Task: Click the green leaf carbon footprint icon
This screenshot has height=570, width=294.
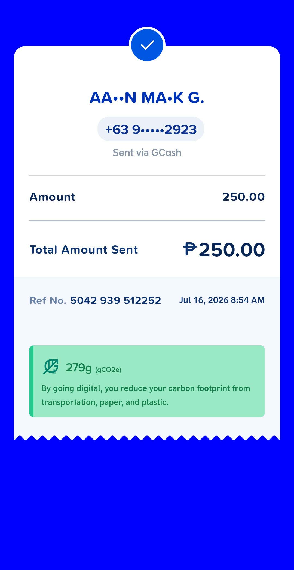Action: pyautogui.click(x=51, y=367)
